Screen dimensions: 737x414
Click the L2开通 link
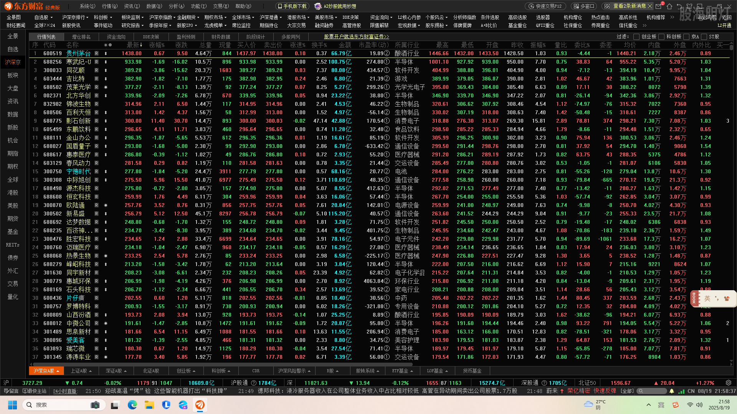[x=724, y=25]
